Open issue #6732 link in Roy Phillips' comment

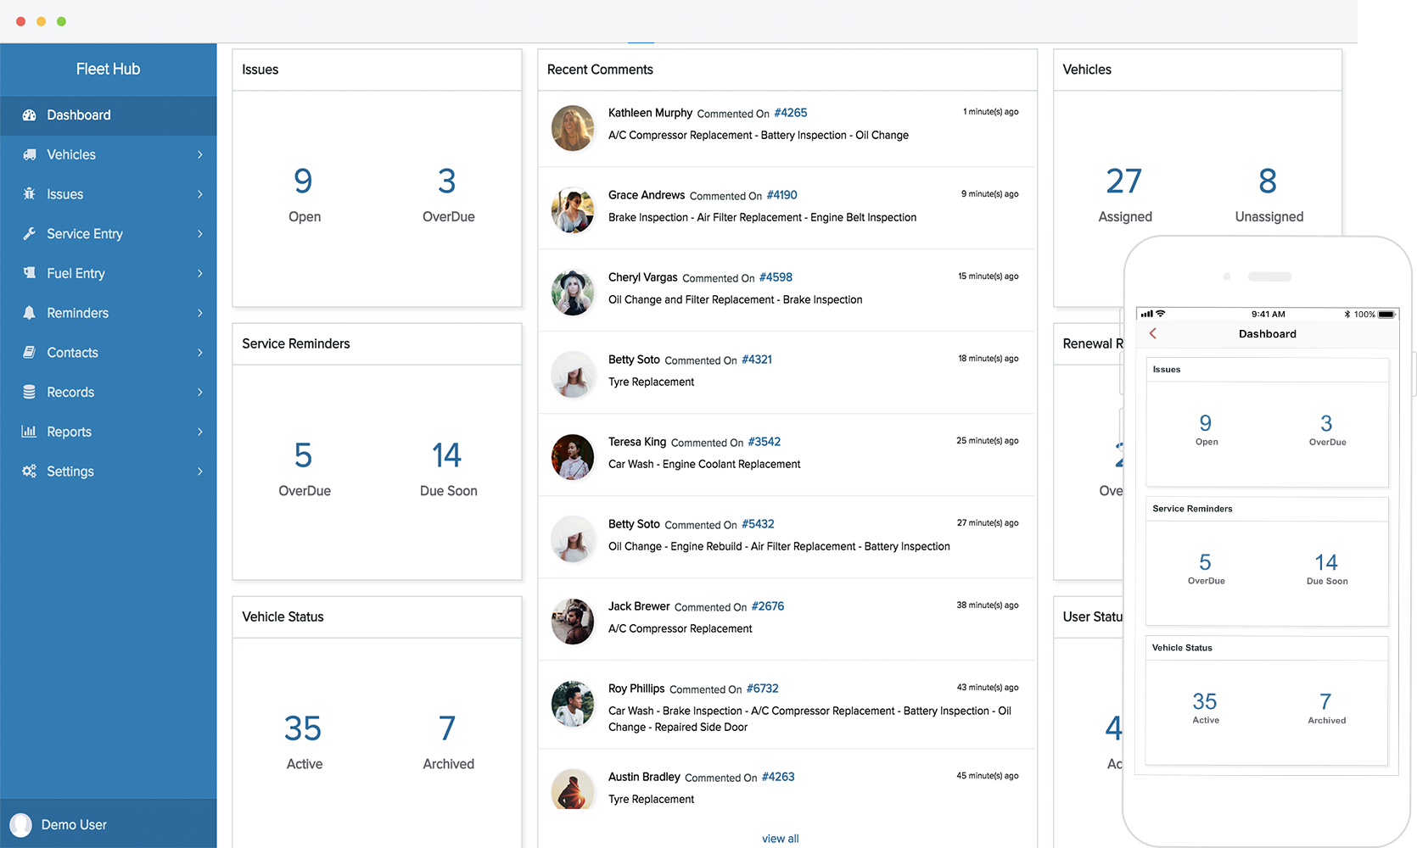tap(762, 689)
